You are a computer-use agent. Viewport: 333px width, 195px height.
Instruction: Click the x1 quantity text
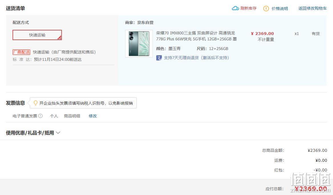point(297,34)
